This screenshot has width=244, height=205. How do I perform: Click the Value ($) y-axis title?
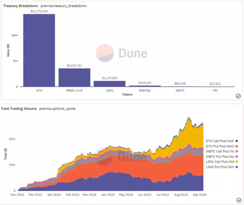click(8, 50)
